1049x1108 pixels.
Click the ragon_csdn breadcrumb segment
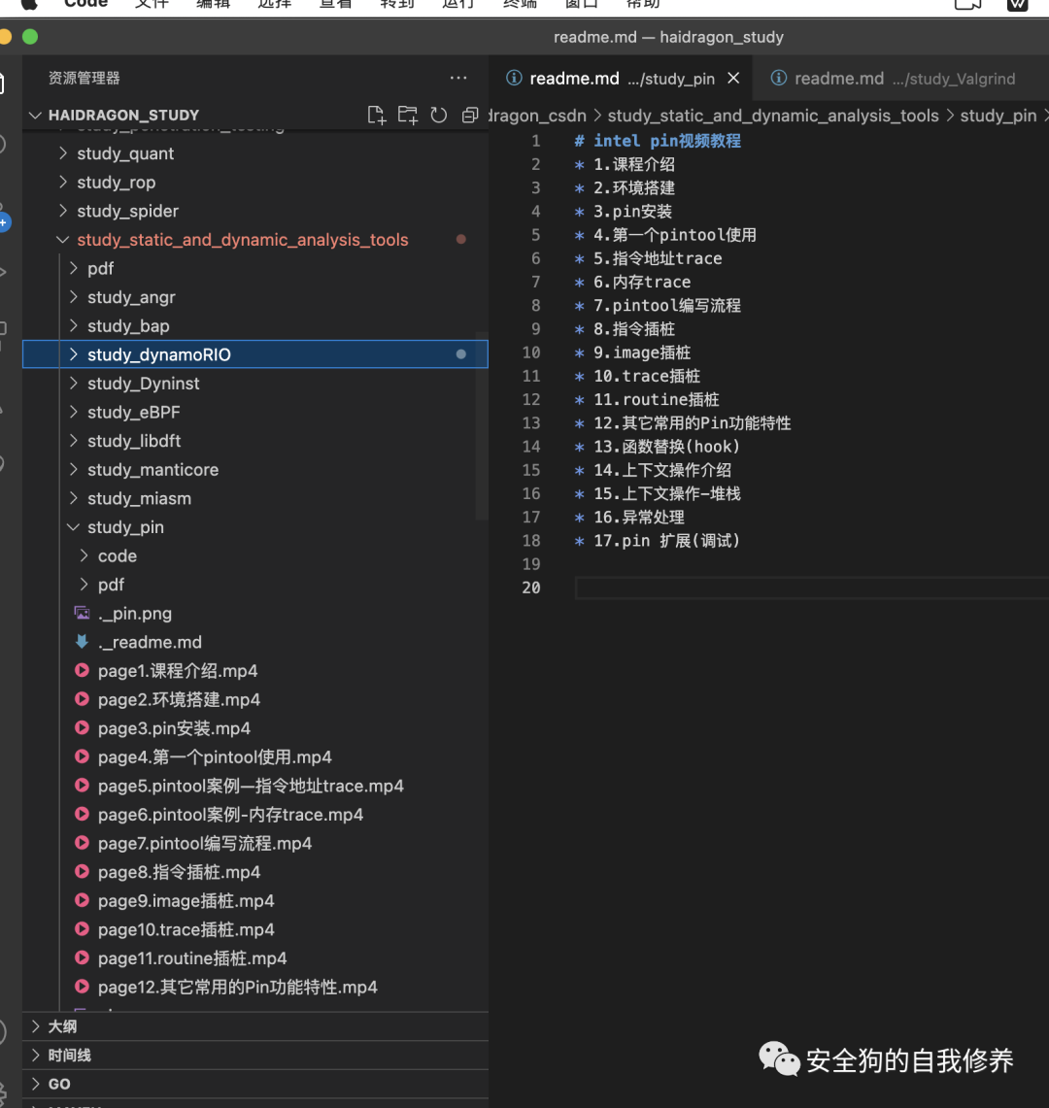[x=538, y=116]
